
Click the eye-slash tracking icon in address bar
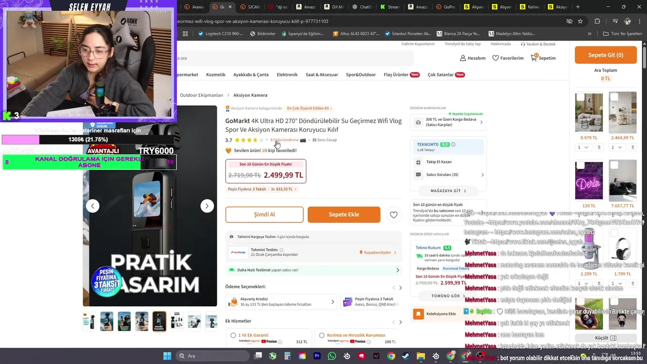(x=569, y=21)
